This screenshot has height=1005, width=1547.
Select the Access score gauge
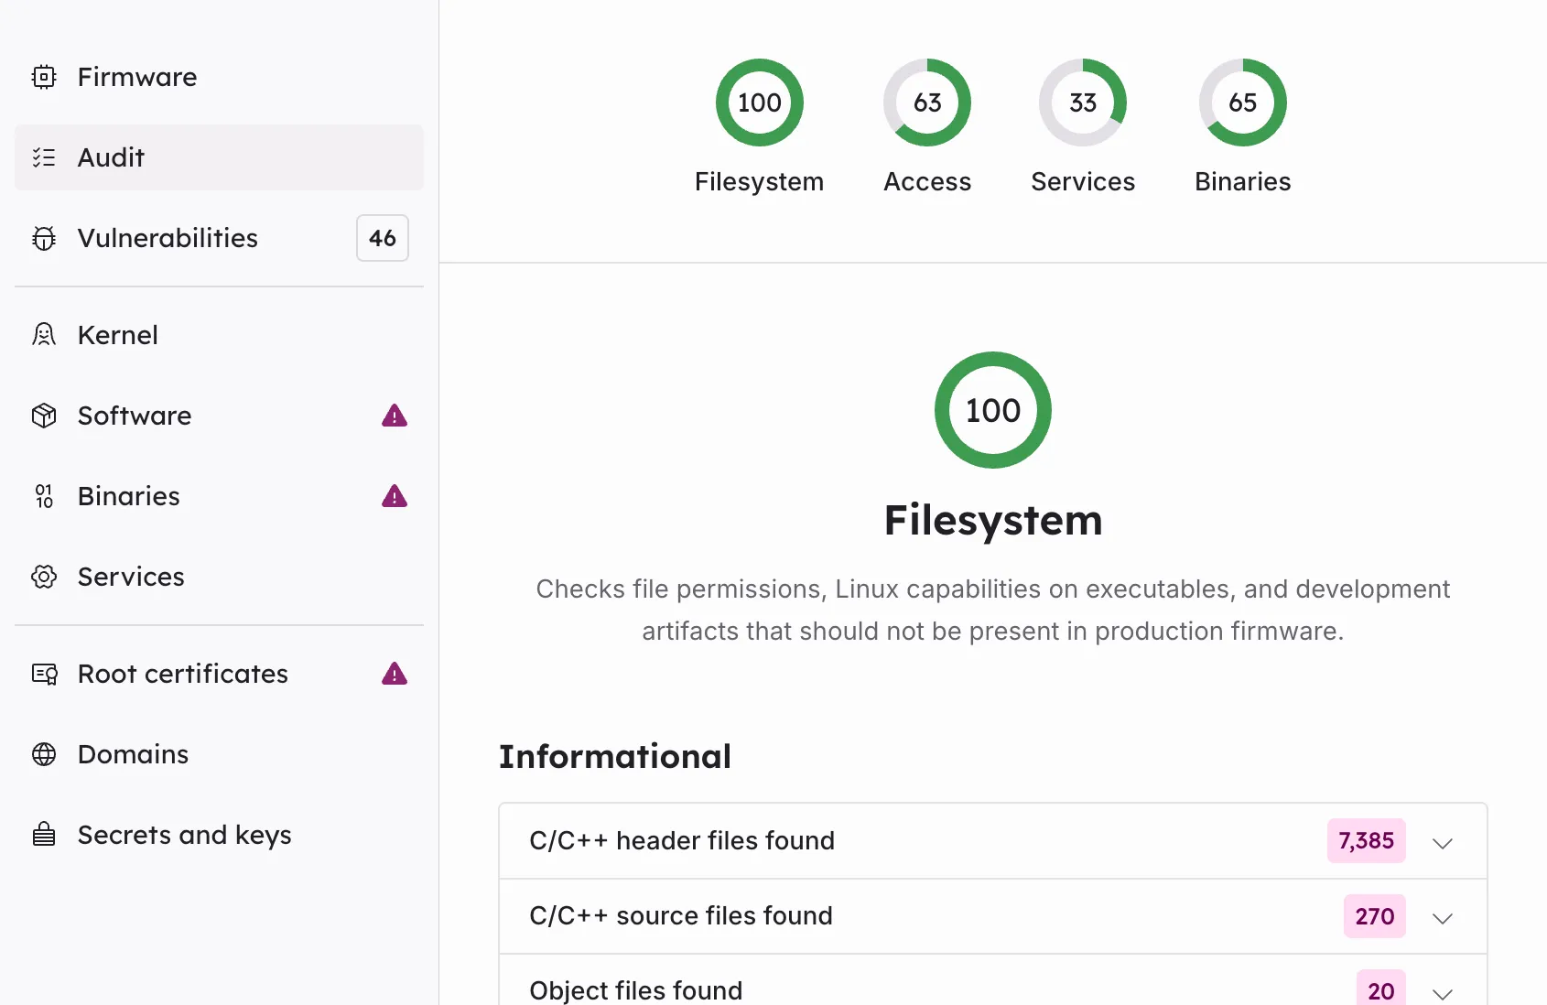926,103
